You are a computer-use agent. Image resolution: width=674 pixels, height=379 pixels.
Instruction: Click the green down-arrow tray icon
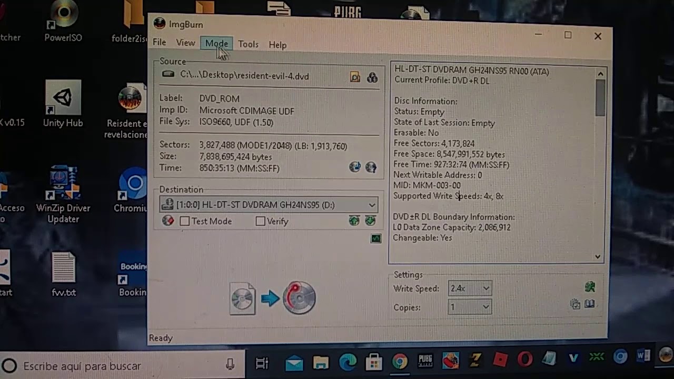tap(370, 221)
